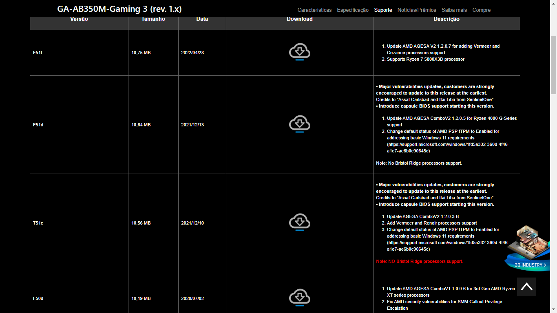
Task: Click size value 10,19 MB
Action: (x=141, y=298)
